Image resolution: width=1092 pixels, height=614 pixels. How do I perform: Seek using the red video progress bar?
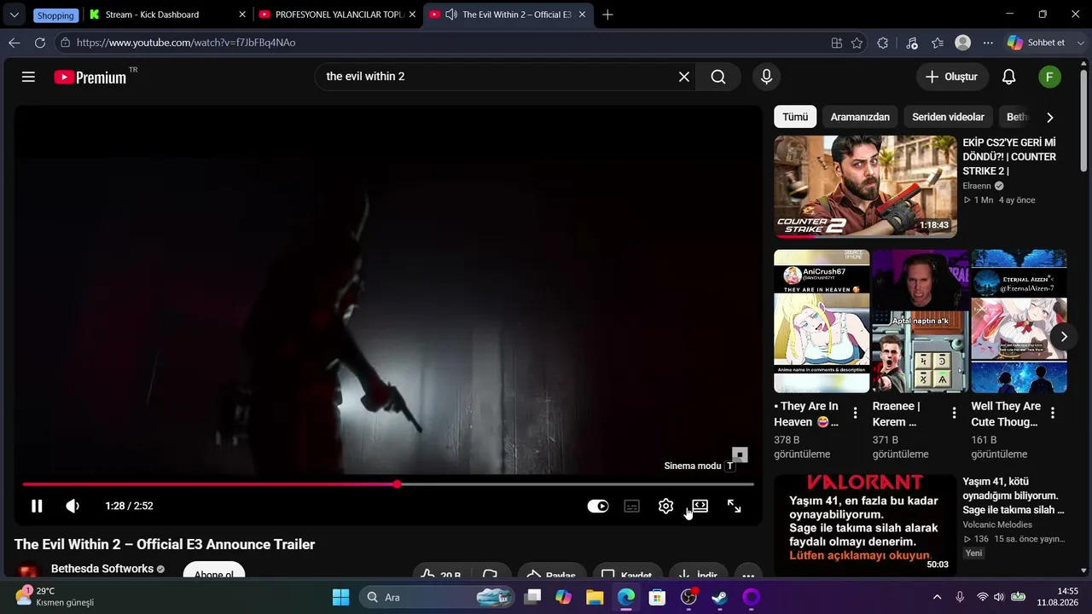(388, 484)
